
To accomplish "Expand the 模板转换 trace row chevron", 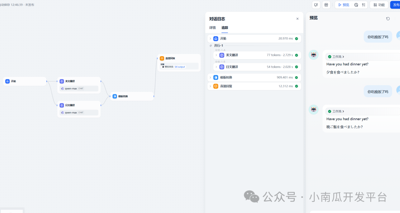I will tap(210, 77).
